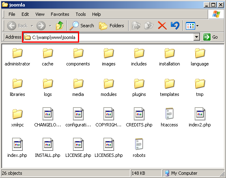Screen dimensions: 226x178
Task: Select the htaccess text file
Action: (x=169, y=117)
